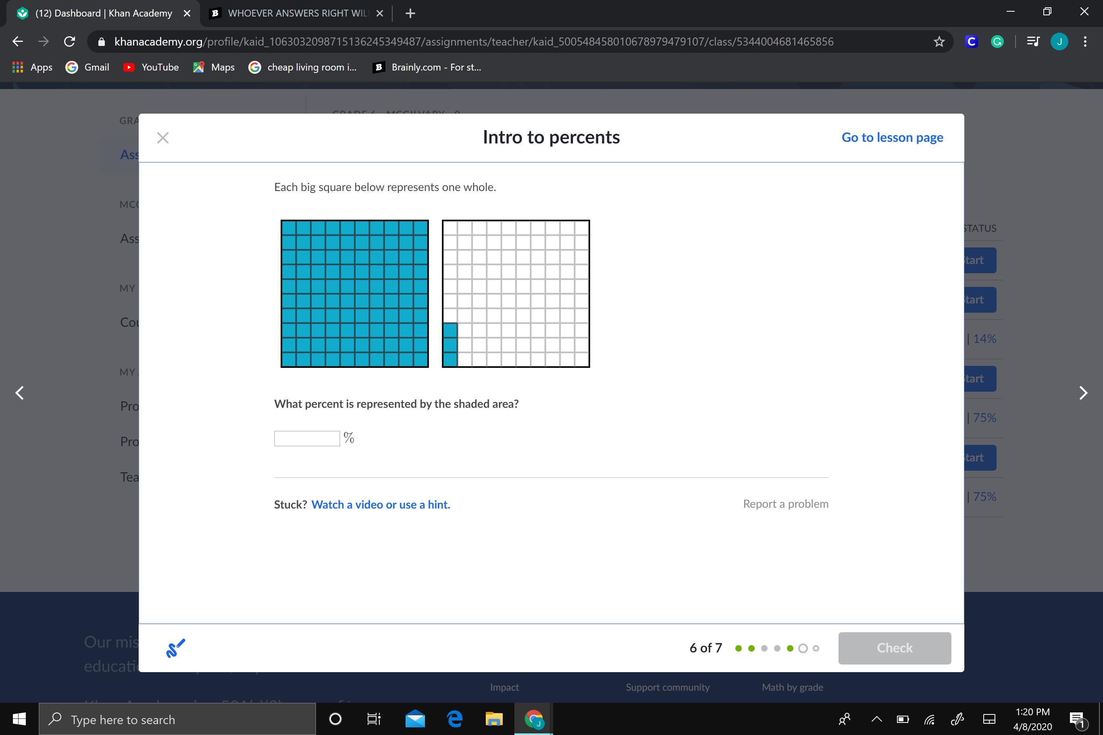Click the media control toolbar icon
1103x735 pixels.
pos(1033,42)
